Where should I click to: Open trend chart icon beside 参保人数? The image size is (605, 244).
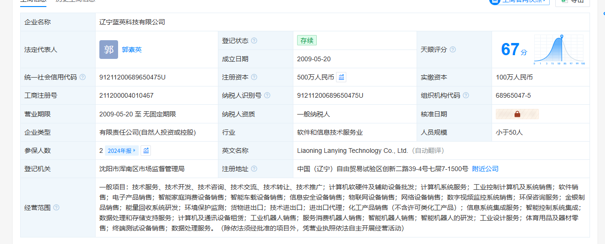[x=146, y=151]
